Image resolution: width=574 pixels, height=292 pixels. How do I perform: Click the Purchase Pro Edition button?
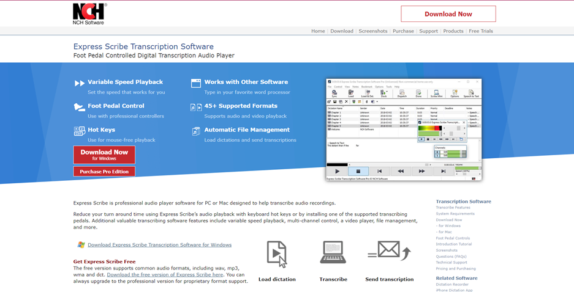pyautogui.click(x=104, y=172)
